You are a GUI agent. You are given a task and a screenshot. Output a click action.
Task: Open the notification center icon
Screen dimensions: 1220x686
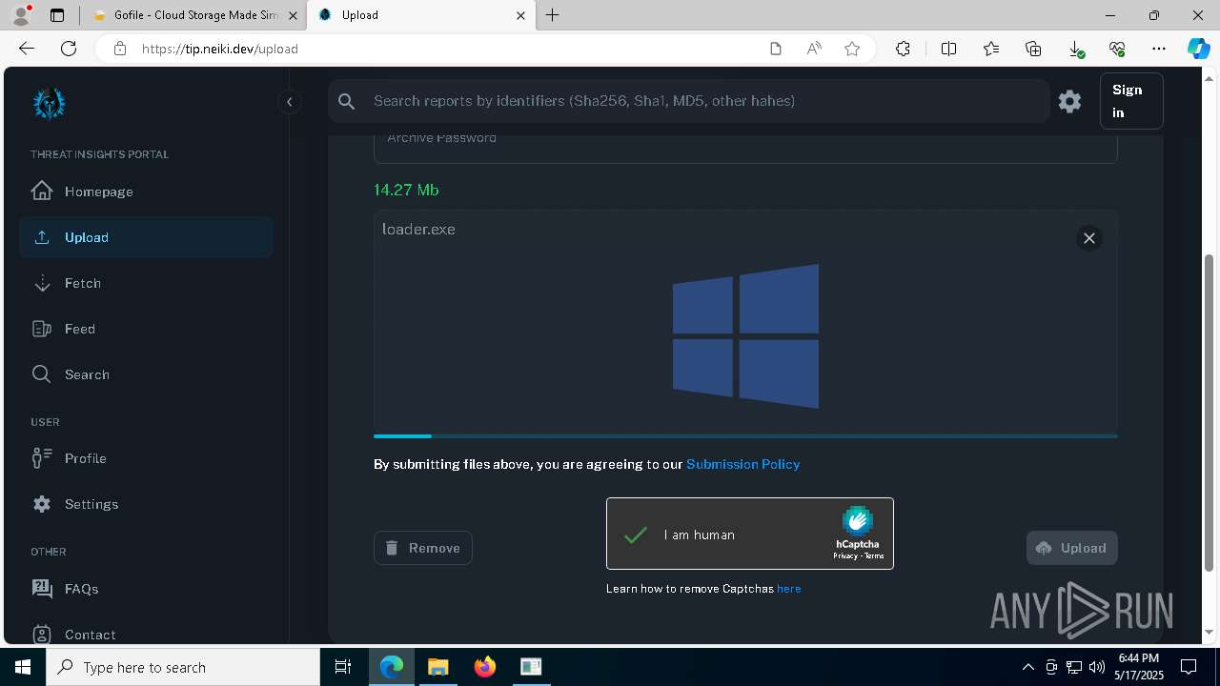pyautogui.click(x=1189, y=667)
